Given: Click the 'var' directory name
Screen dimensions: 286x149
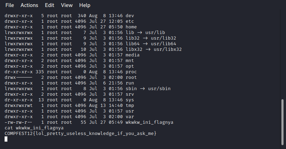Looking at the screenshot, I should tap(130, 117).
